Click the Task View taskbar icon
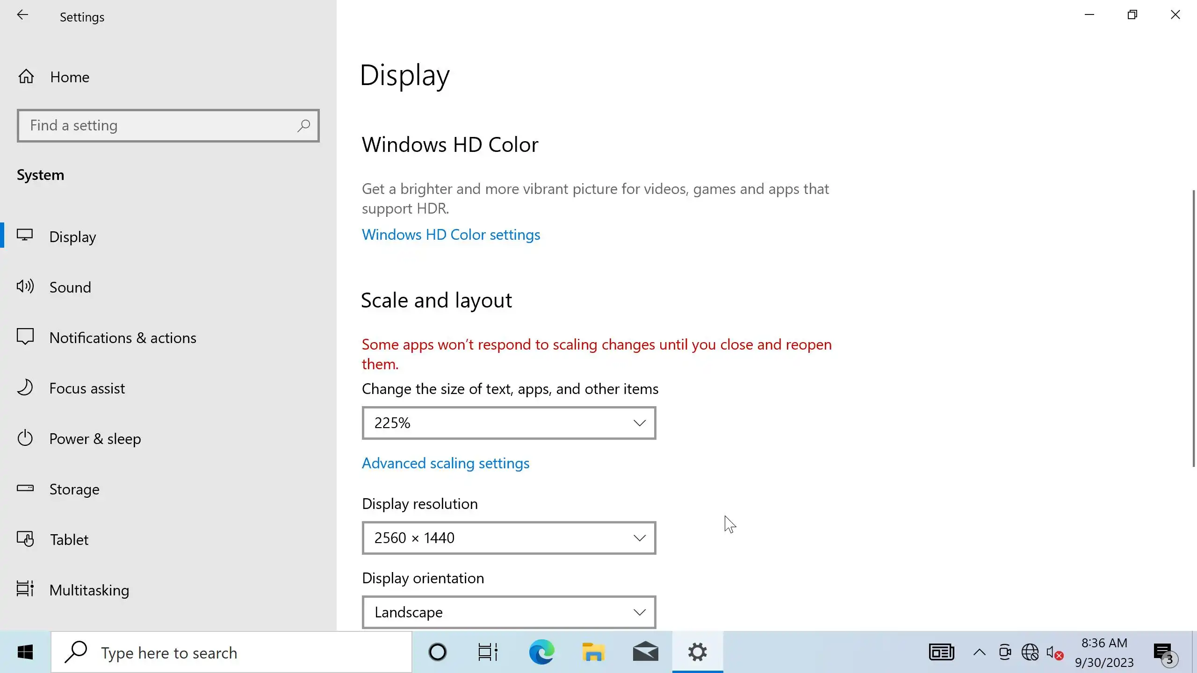Image resolution: width=1197 pixels, height=673 pixels. (488, 652)
